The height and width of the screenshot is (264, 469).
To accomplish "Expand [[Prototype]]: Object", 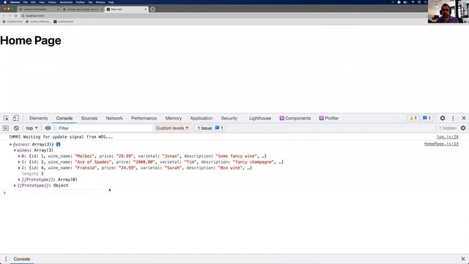I will tap(15, 186).
